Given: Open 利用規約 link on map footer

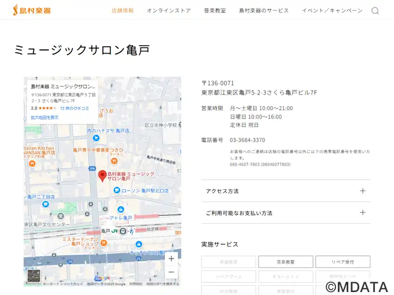Looking at the screenshot, I should click(136, 284).
